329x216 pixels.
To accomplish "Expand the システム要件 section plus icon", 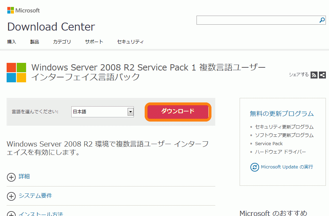I will click(x=11, y=196).
